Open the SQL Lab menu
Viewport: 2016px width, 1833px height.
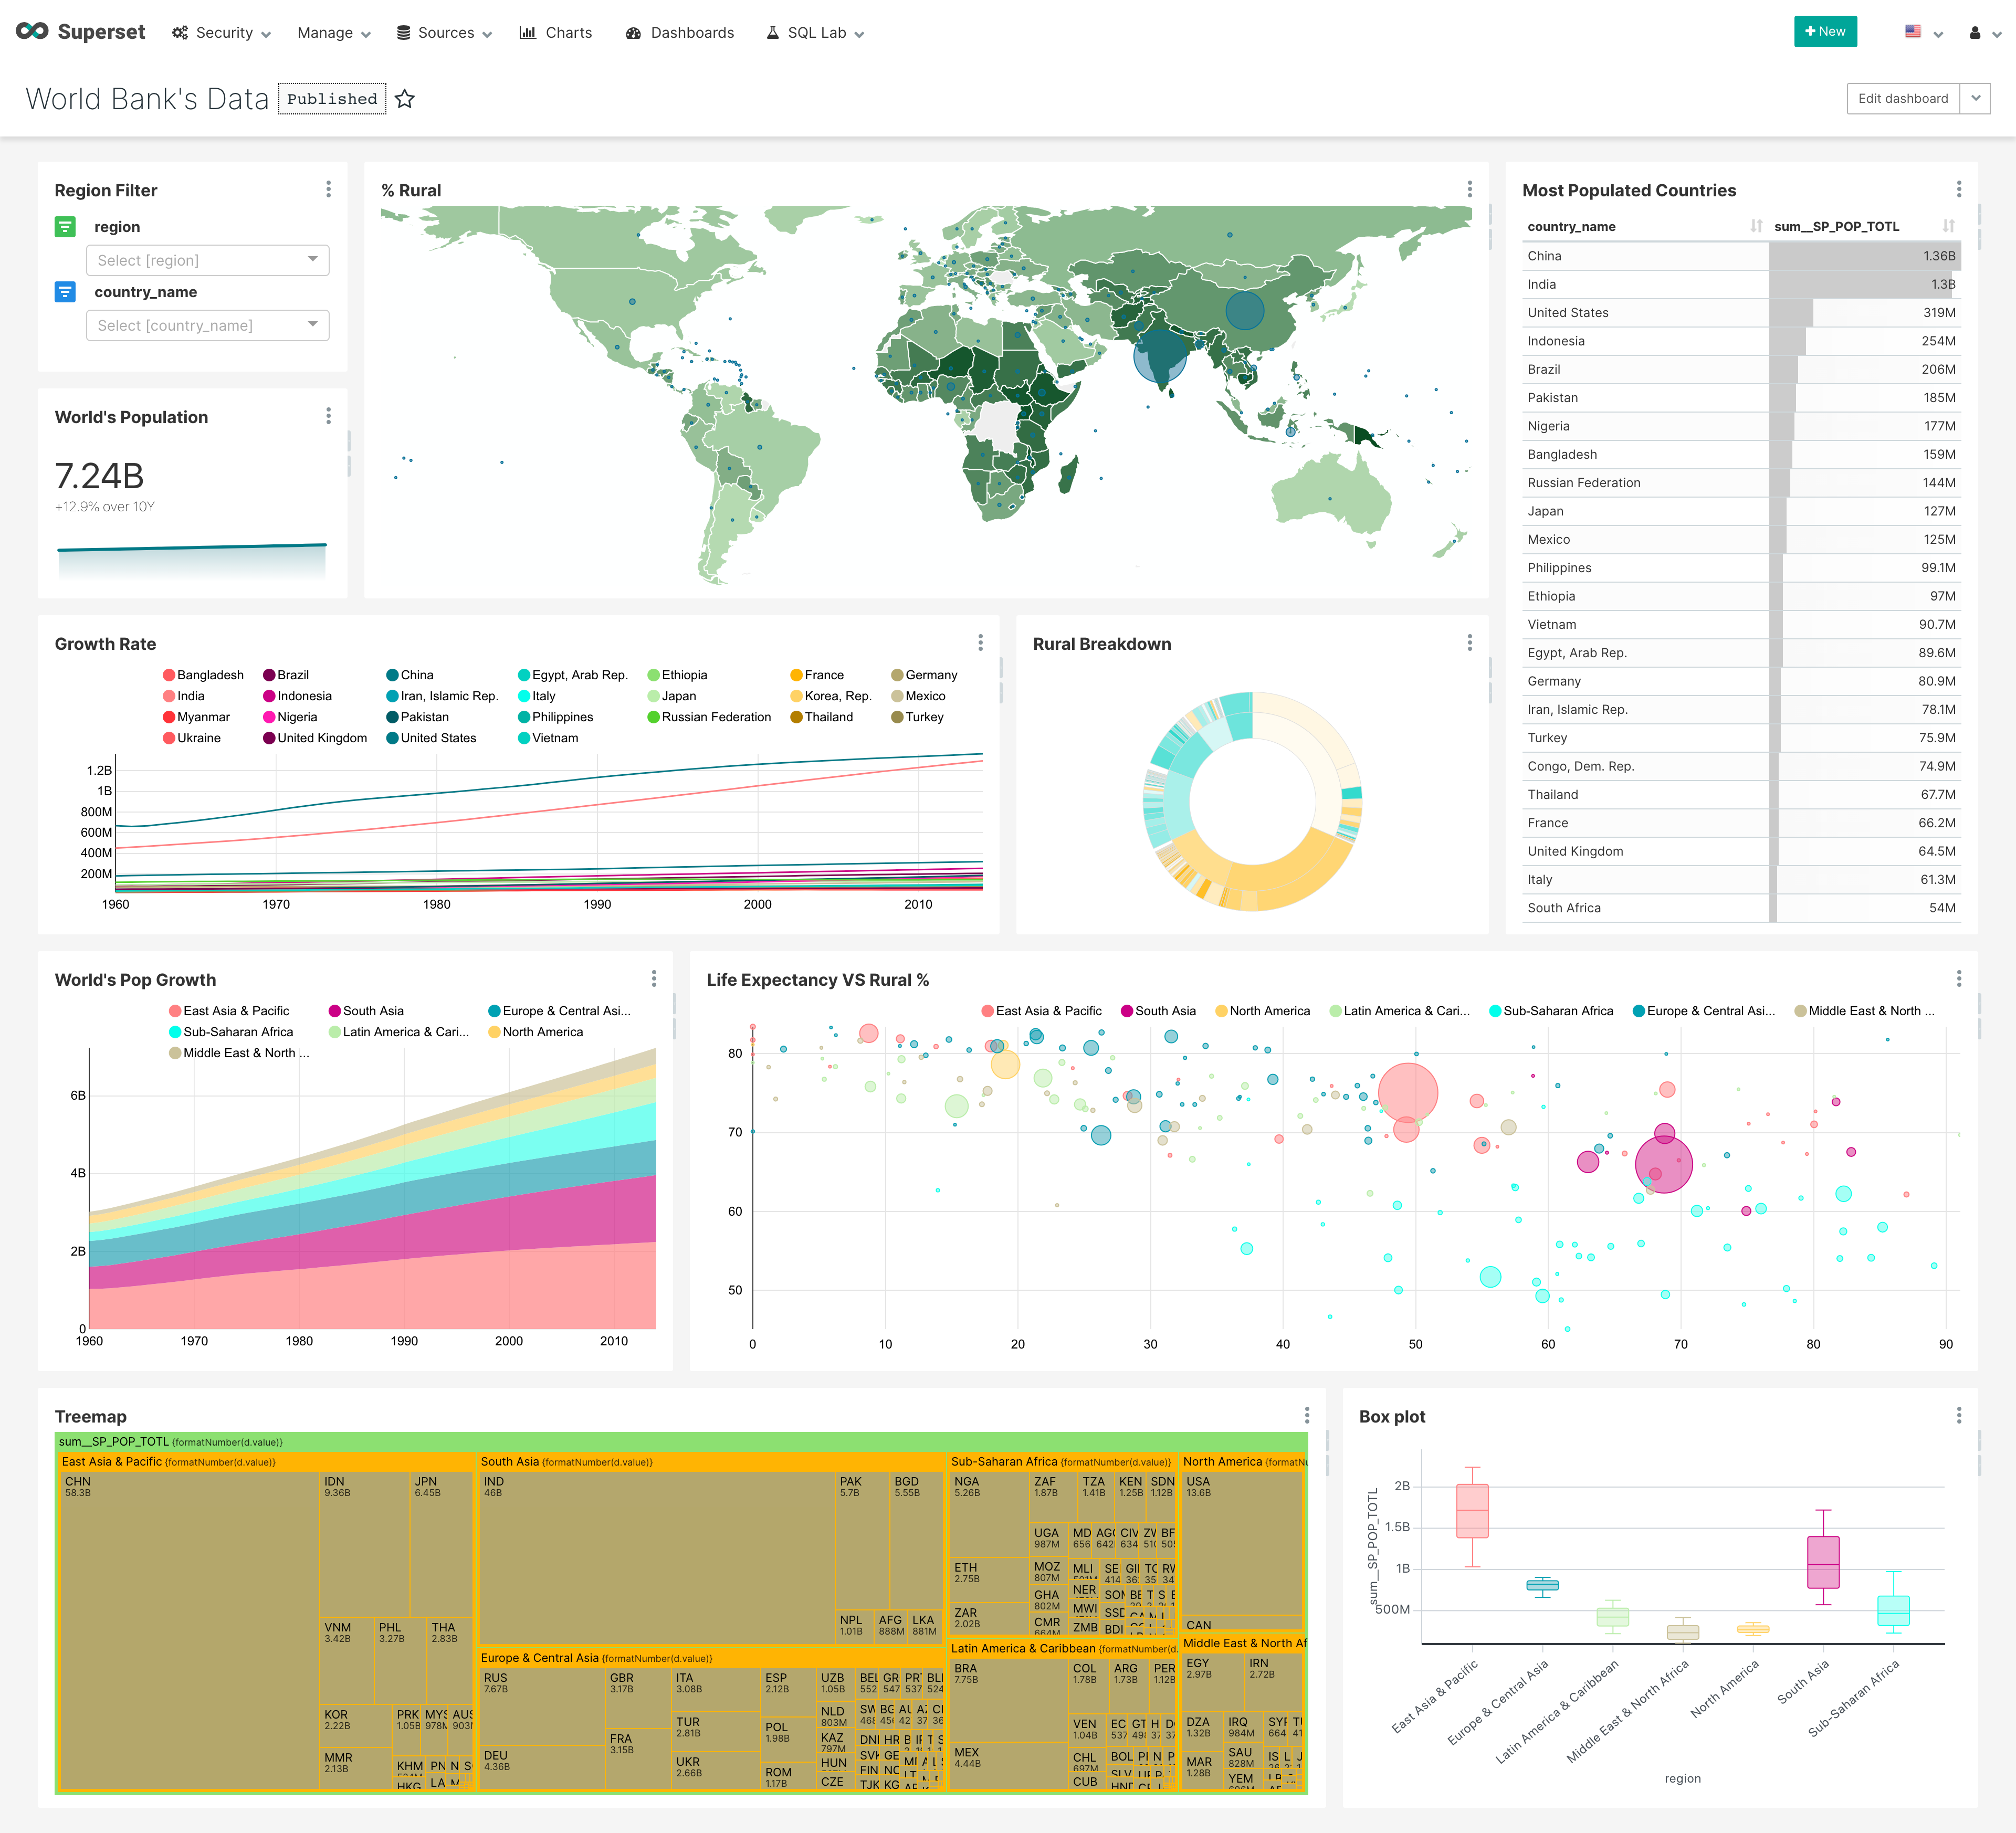(x=813, y=32)
